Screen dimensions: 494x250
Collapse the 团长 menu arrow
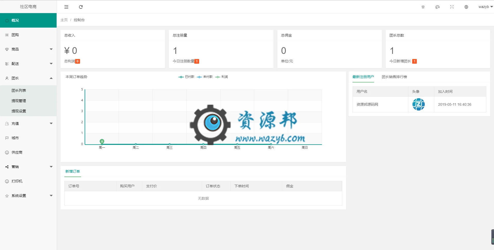pos(51,78)
